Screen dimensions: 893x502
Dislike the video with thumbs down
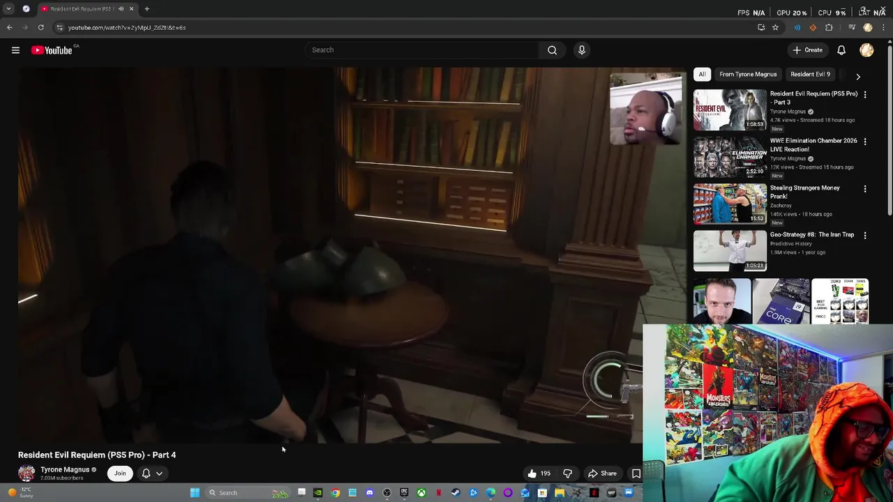coord(568,473)
